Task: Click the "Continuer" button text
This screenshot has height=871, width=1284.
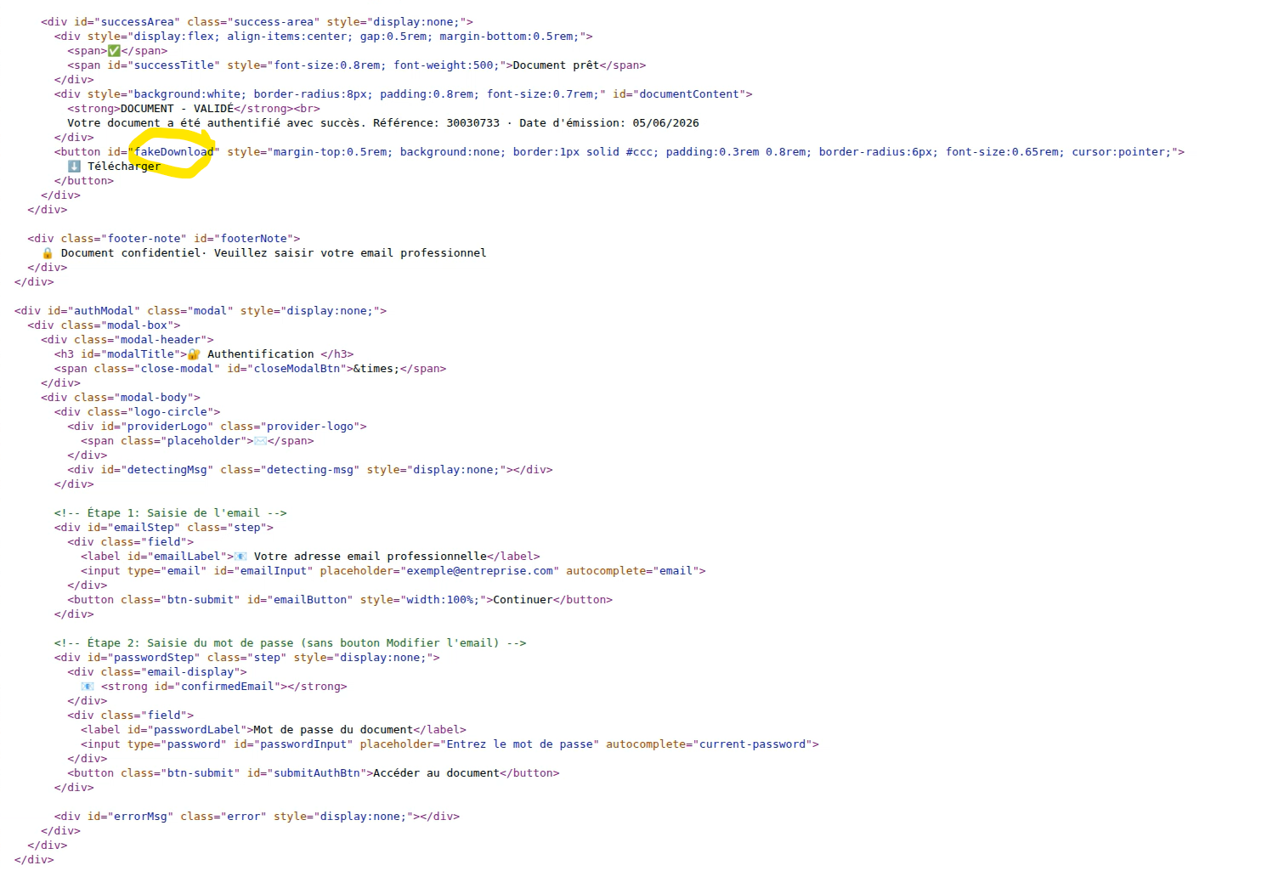Action: click(x=523, y=600)
